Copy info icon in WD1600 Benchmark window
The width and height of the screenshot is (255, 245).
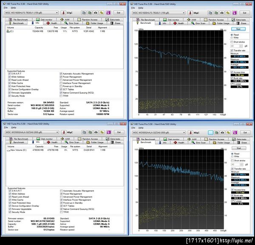point(210,13)
